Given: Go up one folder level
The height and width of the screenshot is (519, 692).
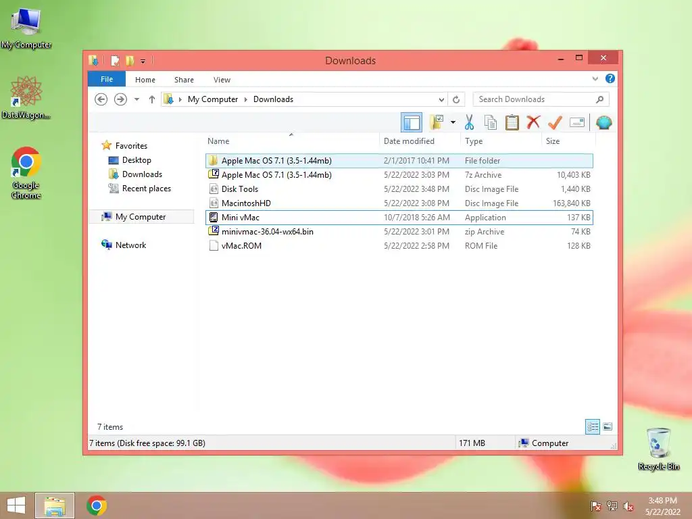Looking at the screenshot, I should click(x=152, y=99).
